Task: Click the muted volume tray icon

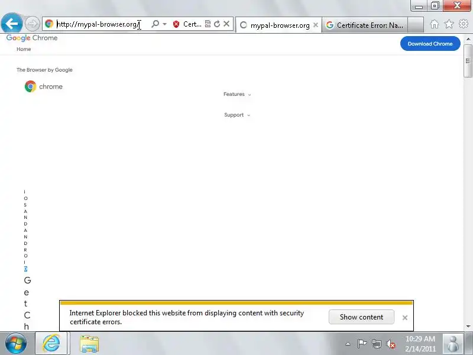Action: [x=391, y=344]
